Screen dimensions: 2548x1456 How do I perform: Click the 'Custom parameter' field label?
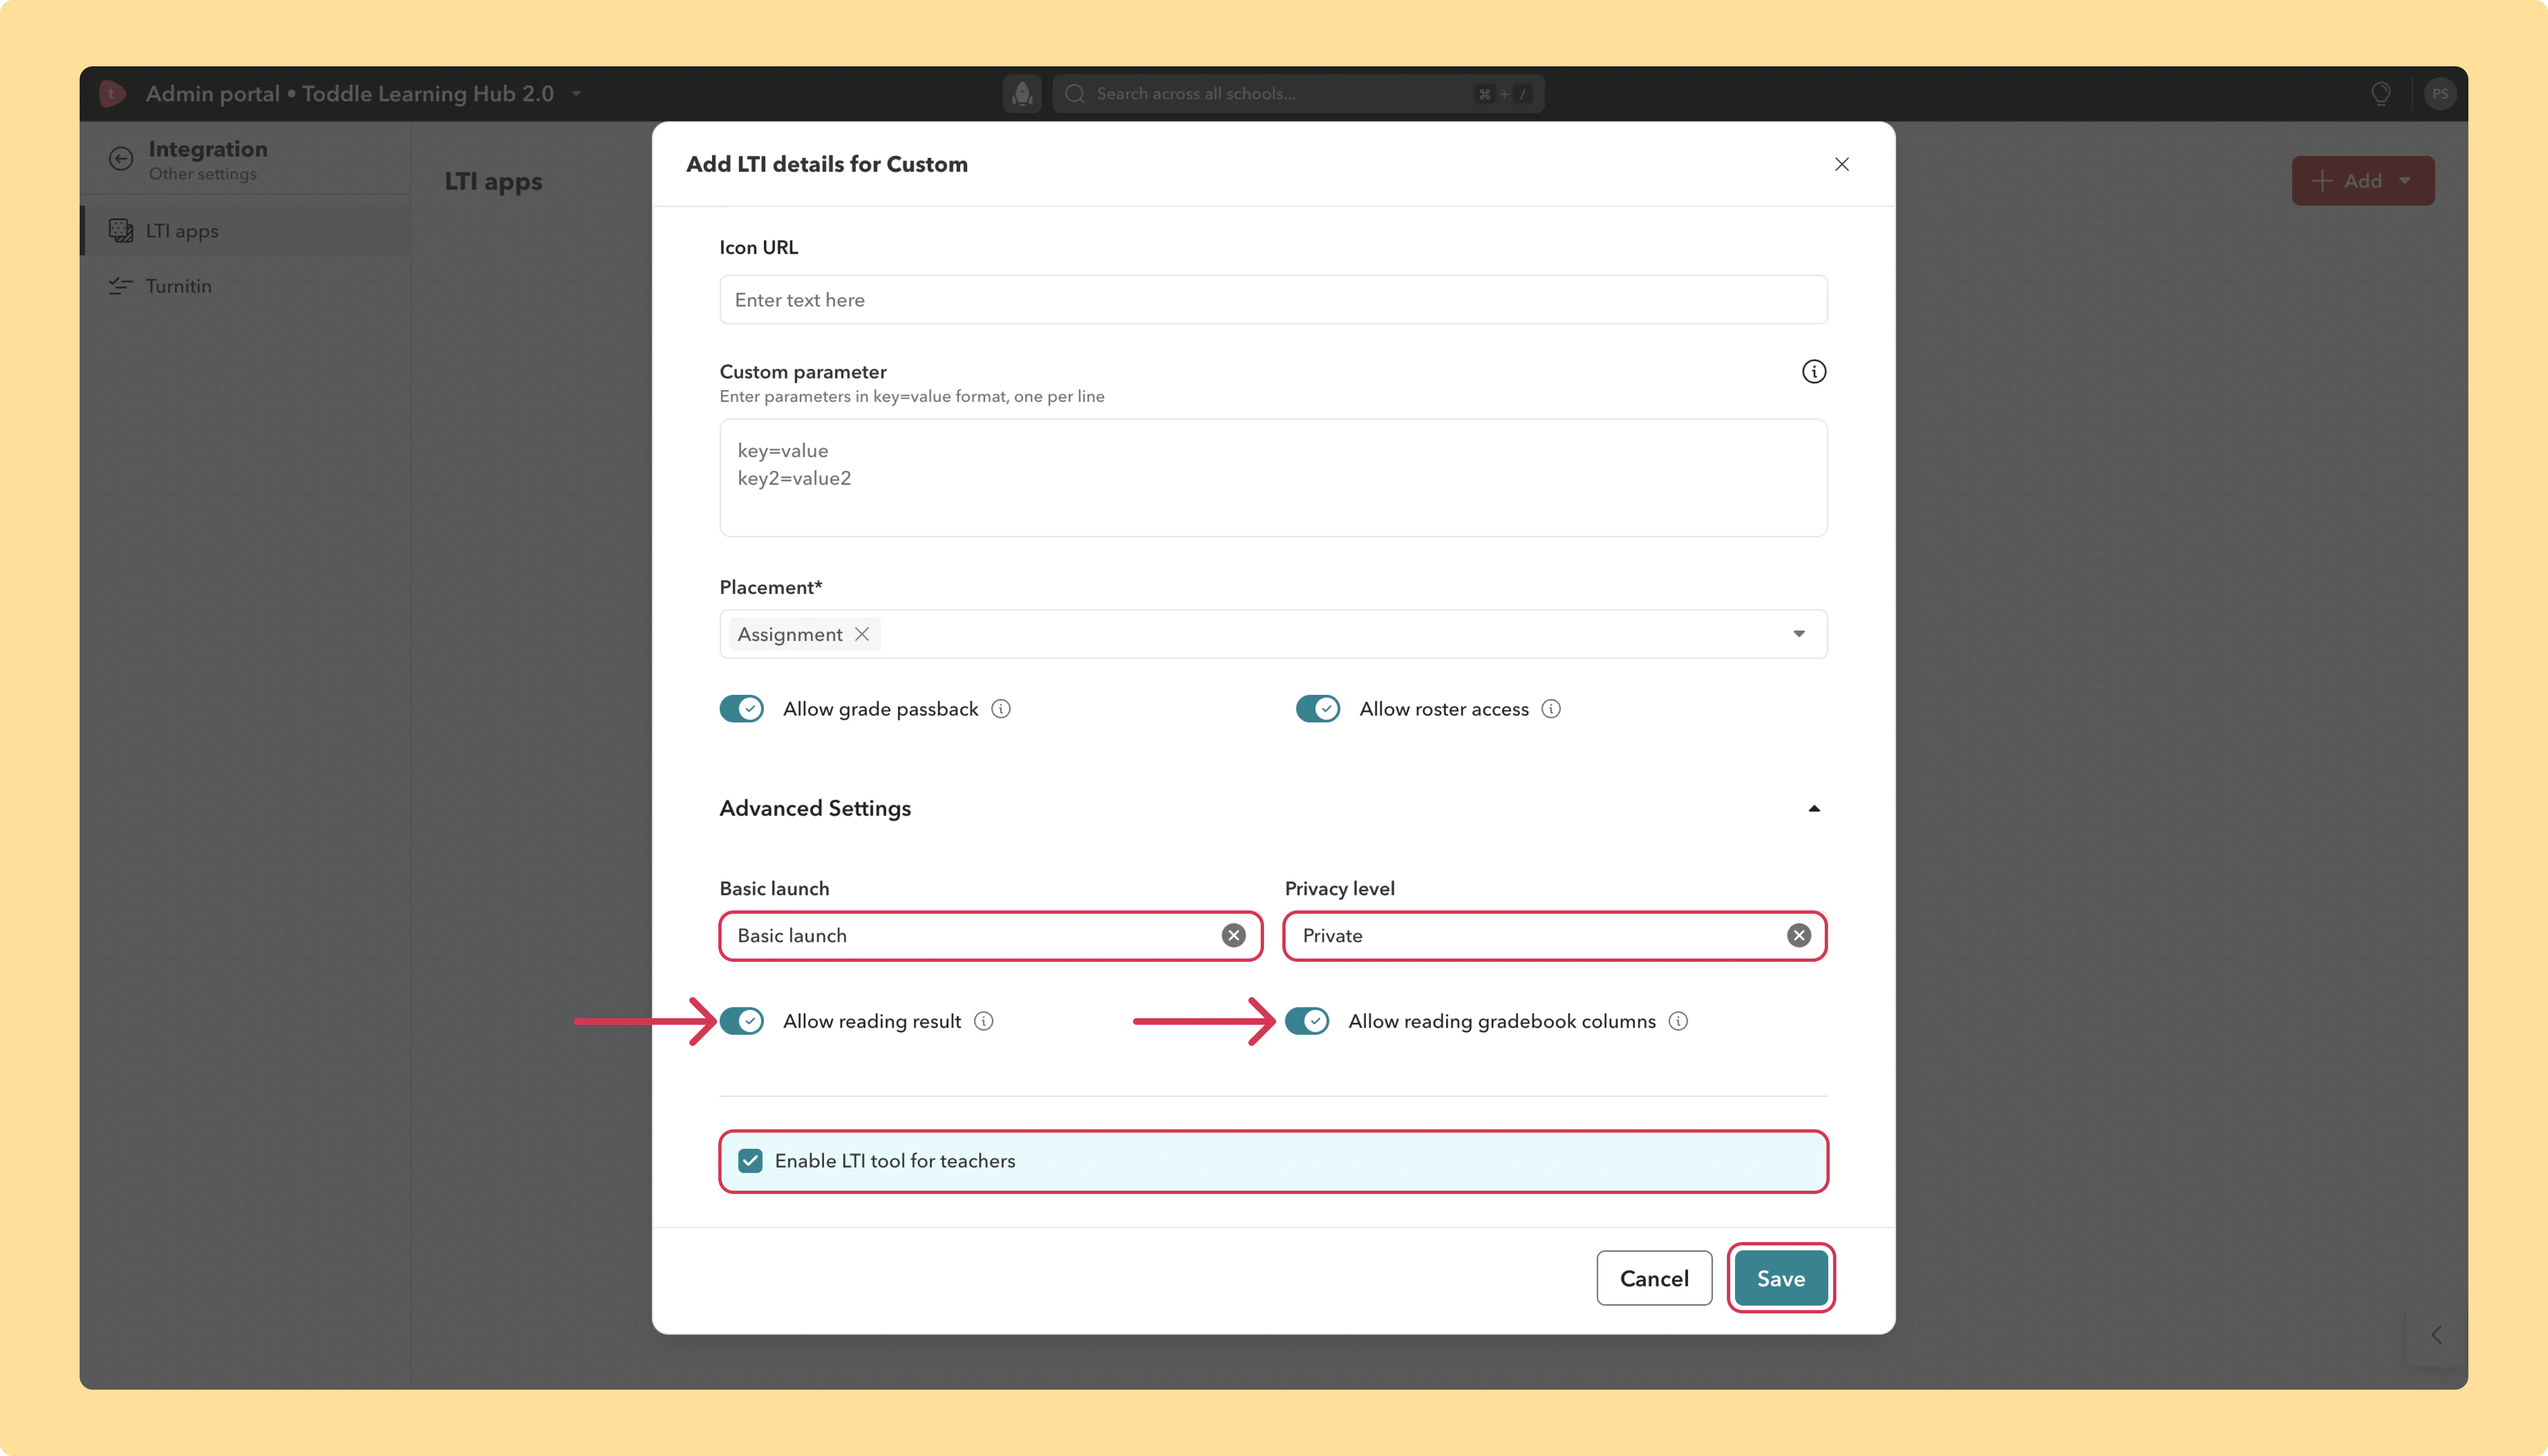point(803,372)
